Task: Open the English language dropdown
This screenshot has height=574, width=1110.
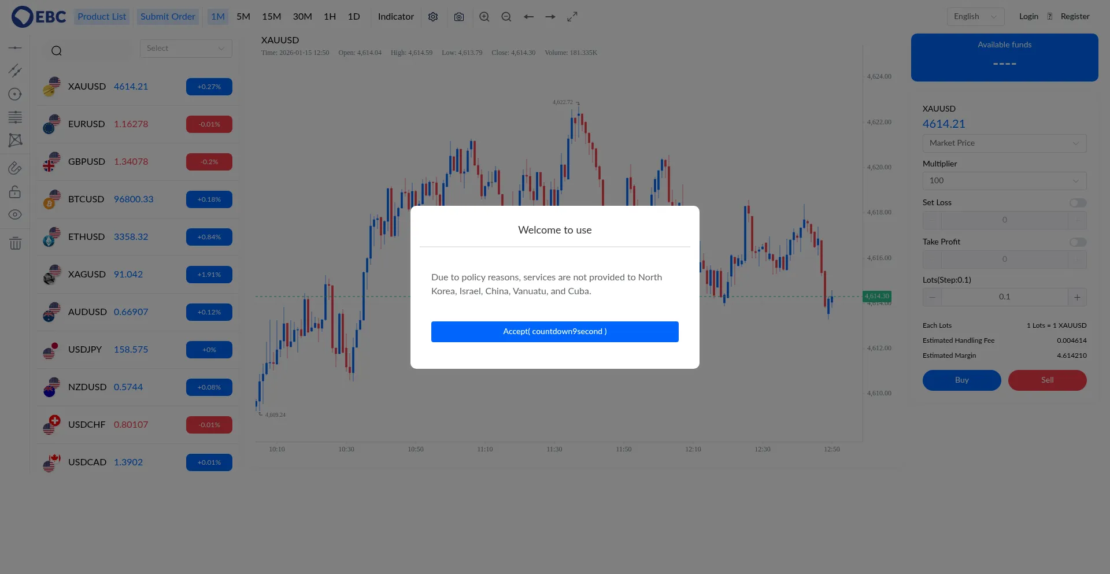Action: pyautogui.click(x=975, y=17)
